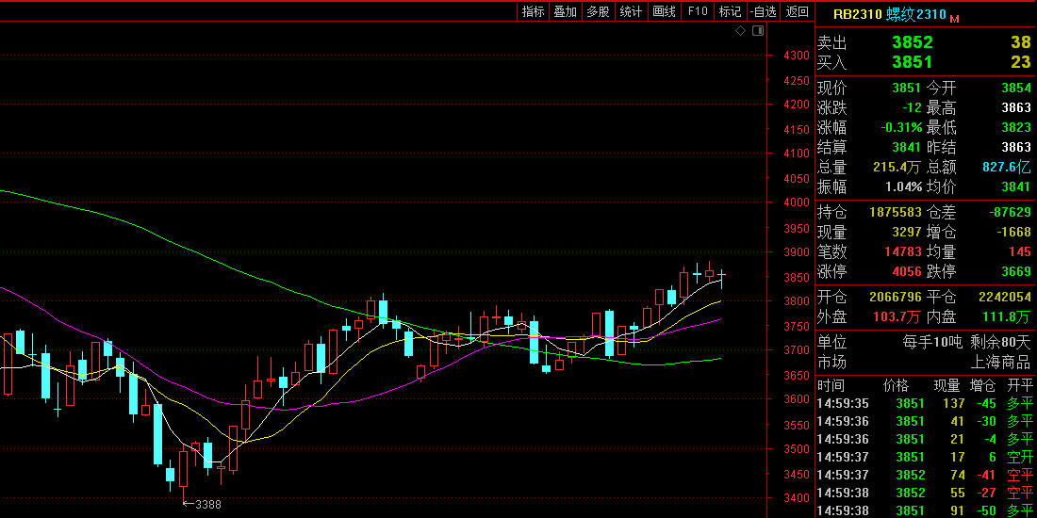Select the 4000 level on price axis
Viewport: 1037px width, 518px height.
coord(797,202)
